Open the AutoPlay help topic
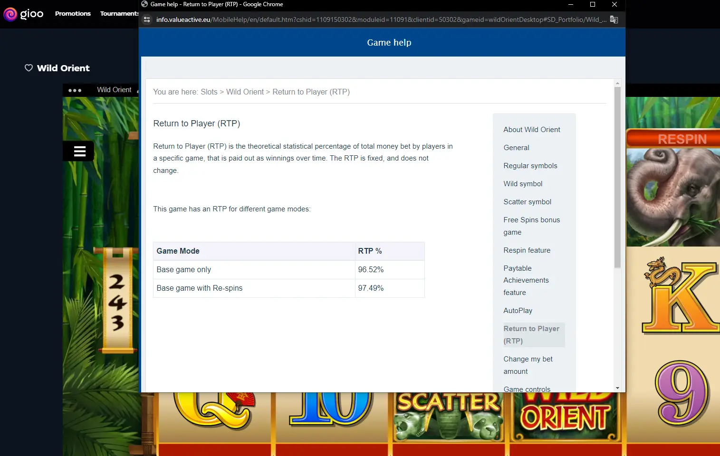 (x=518, y=311)
